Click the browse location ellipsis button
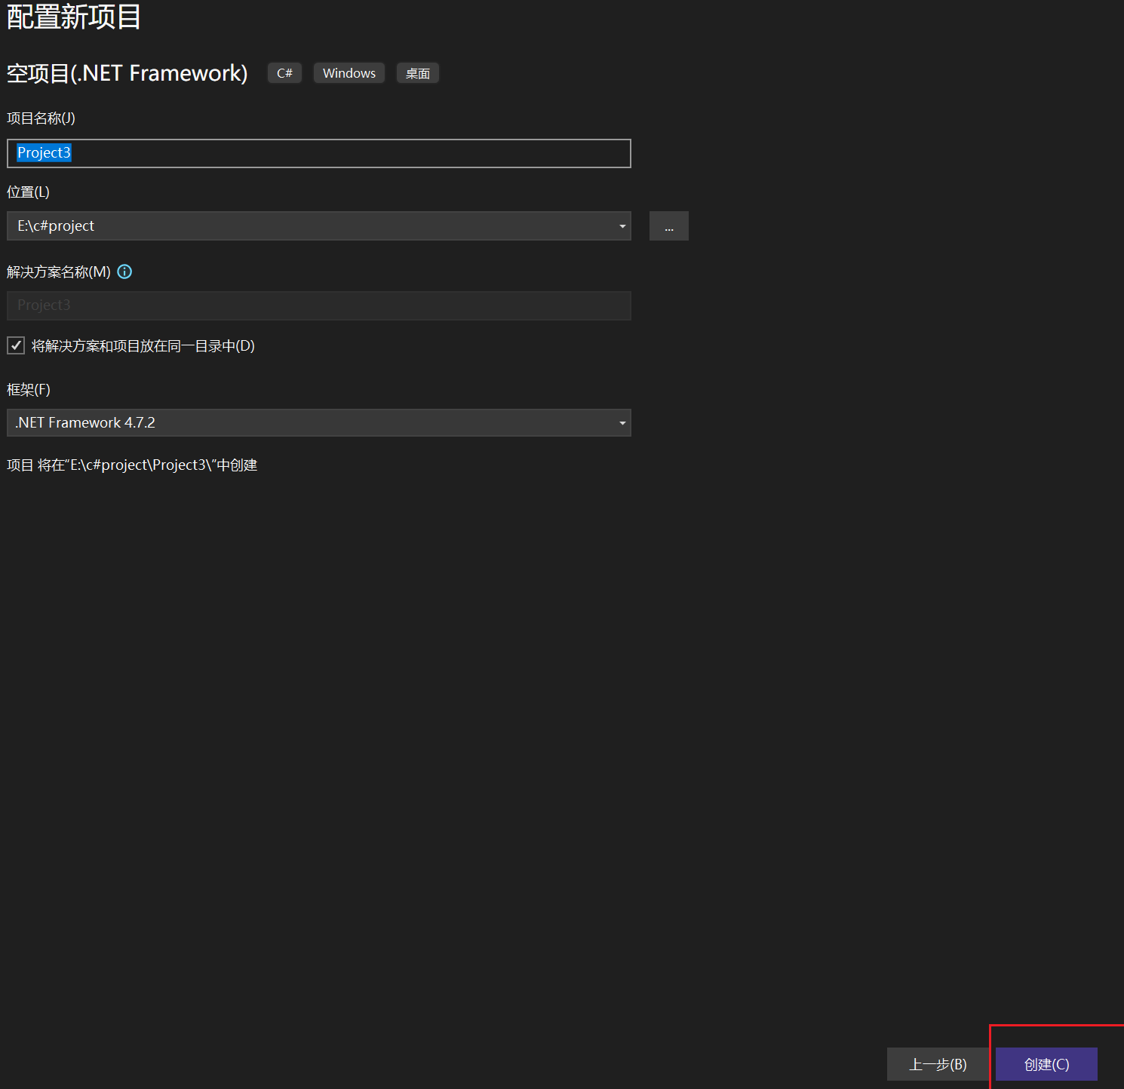Image resolution: width=1124 pixels, height=1089 pixels. click(x=669, y=226)
